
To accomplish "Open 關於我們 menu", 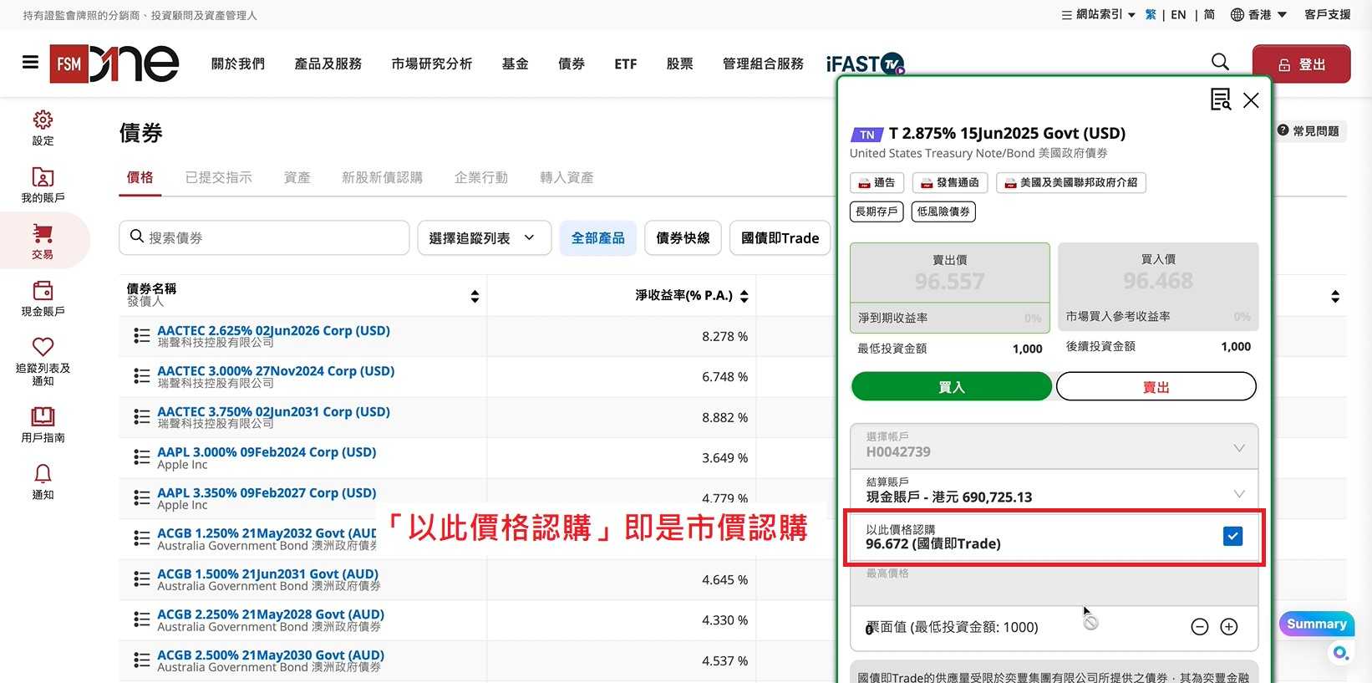I will click(238, 64).
